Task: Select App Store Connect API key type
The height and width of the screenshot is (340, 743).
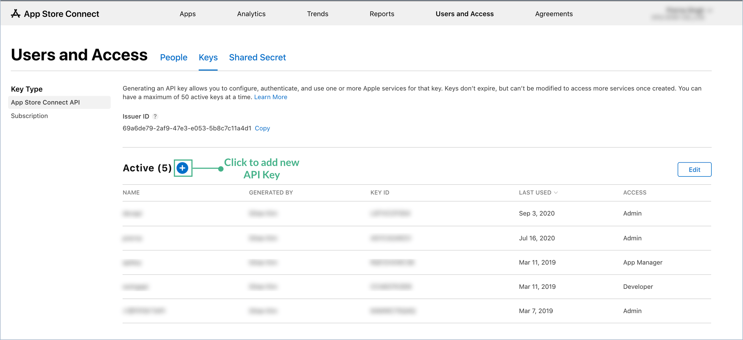Action: click(x=45, y=102)
